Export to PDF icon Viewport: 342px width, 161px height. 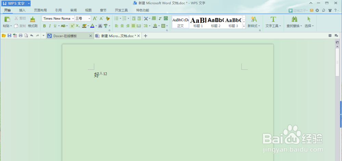pyautogui.click(x=15, y=36)
